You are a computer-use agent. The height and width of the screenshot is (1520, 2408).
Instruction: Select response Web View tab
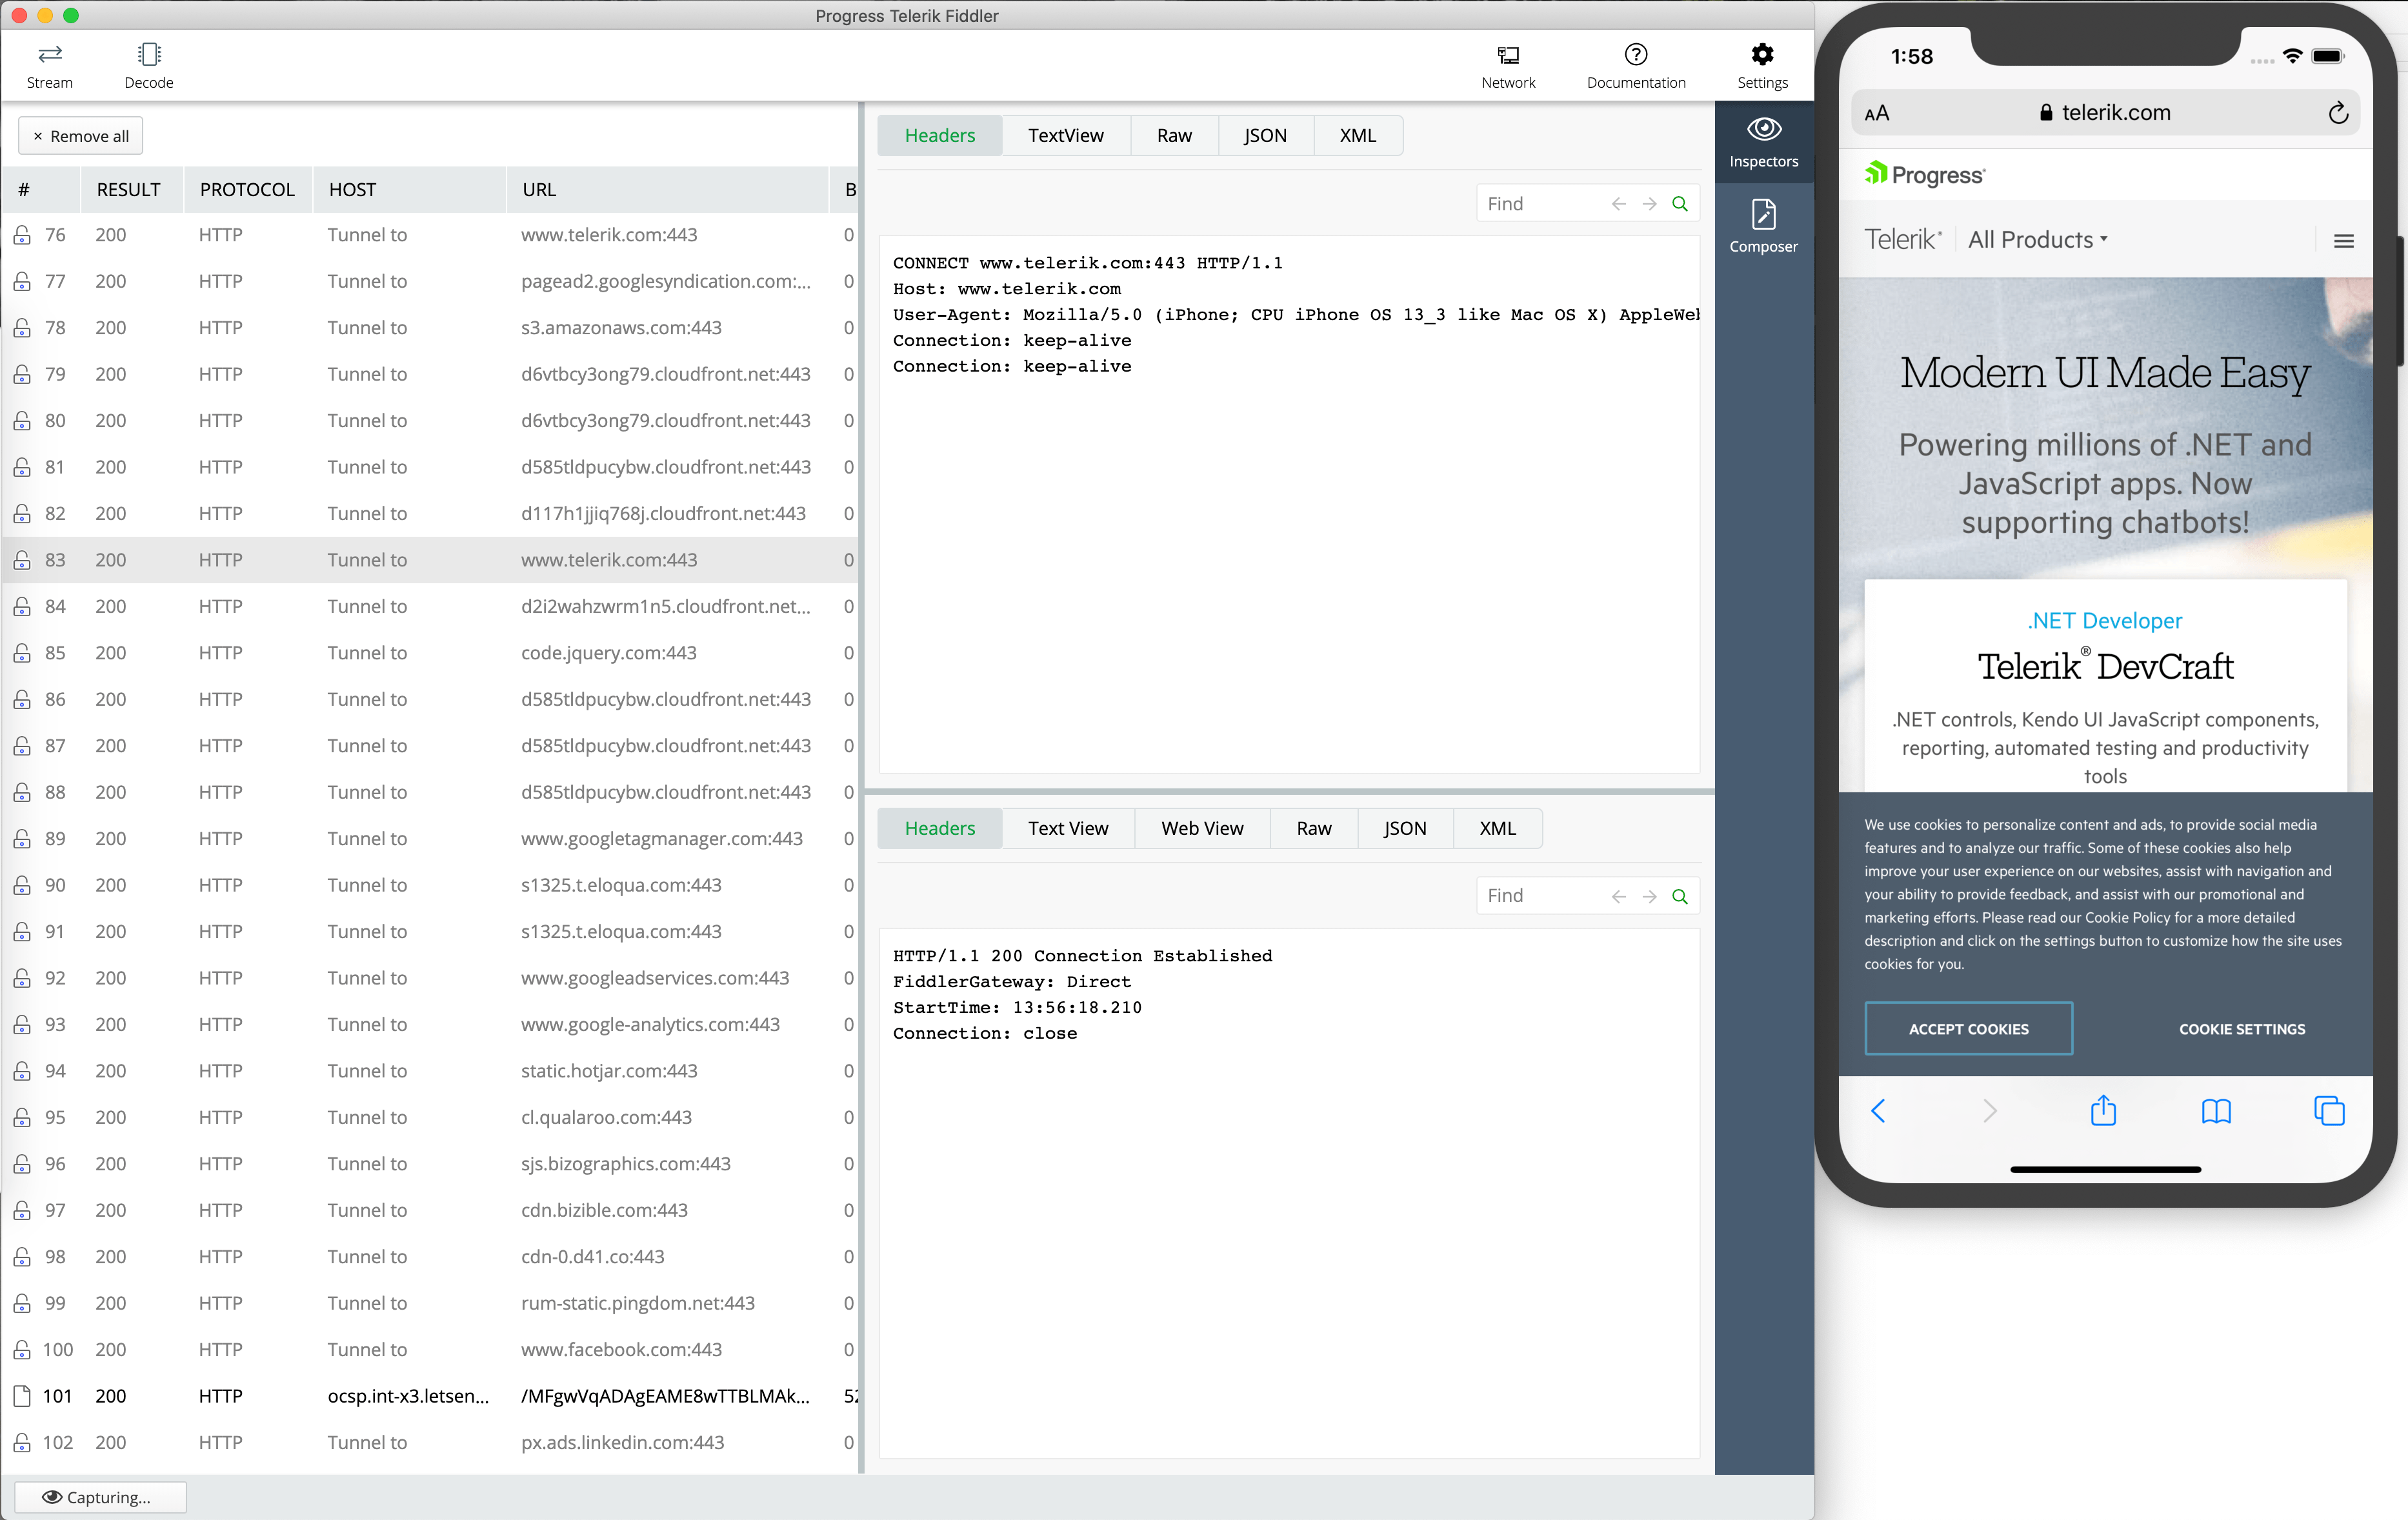point(1202,828)
